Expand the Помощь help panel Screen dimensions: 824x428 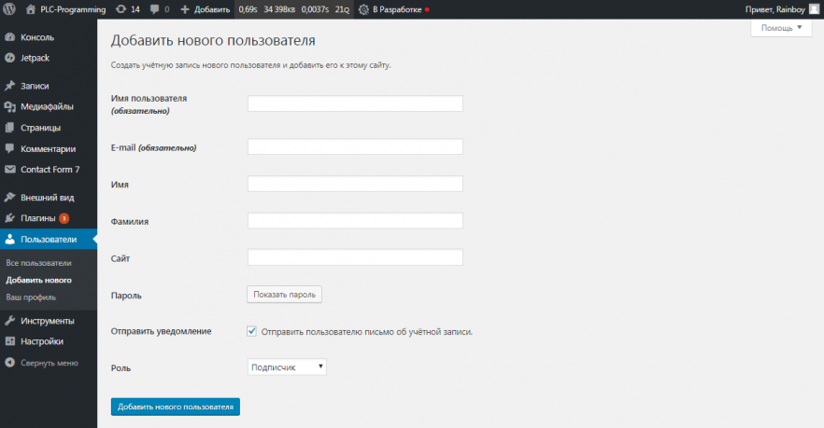(781, 28)
